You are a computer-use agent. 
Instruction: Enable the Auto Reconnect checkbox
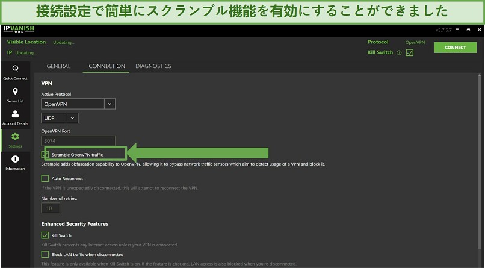pyautogui.click(x=45, y=178)
